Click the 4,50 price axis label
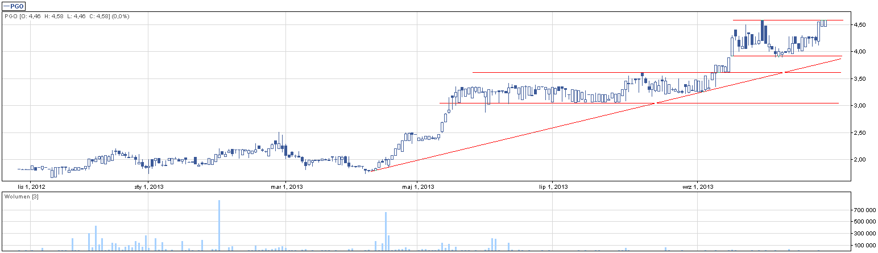The width and height of the screenshot is (878, 253). [x=859, y=25]
